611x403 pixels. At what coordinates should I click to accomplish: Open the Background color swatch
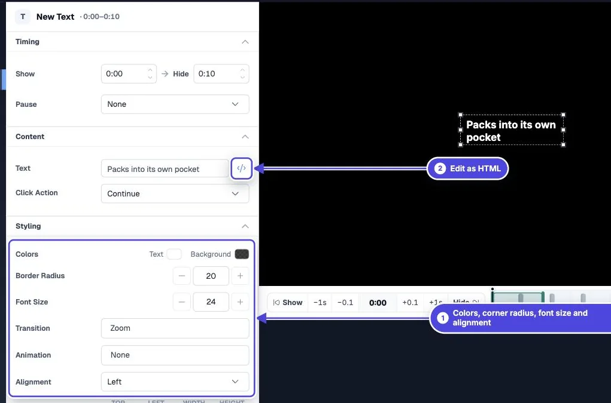(242, 254)
